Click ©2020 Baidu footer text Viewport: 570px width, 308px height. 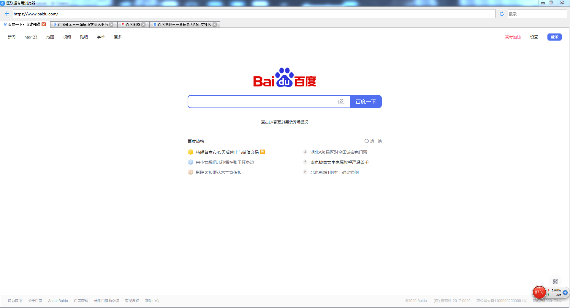point(416,301)
